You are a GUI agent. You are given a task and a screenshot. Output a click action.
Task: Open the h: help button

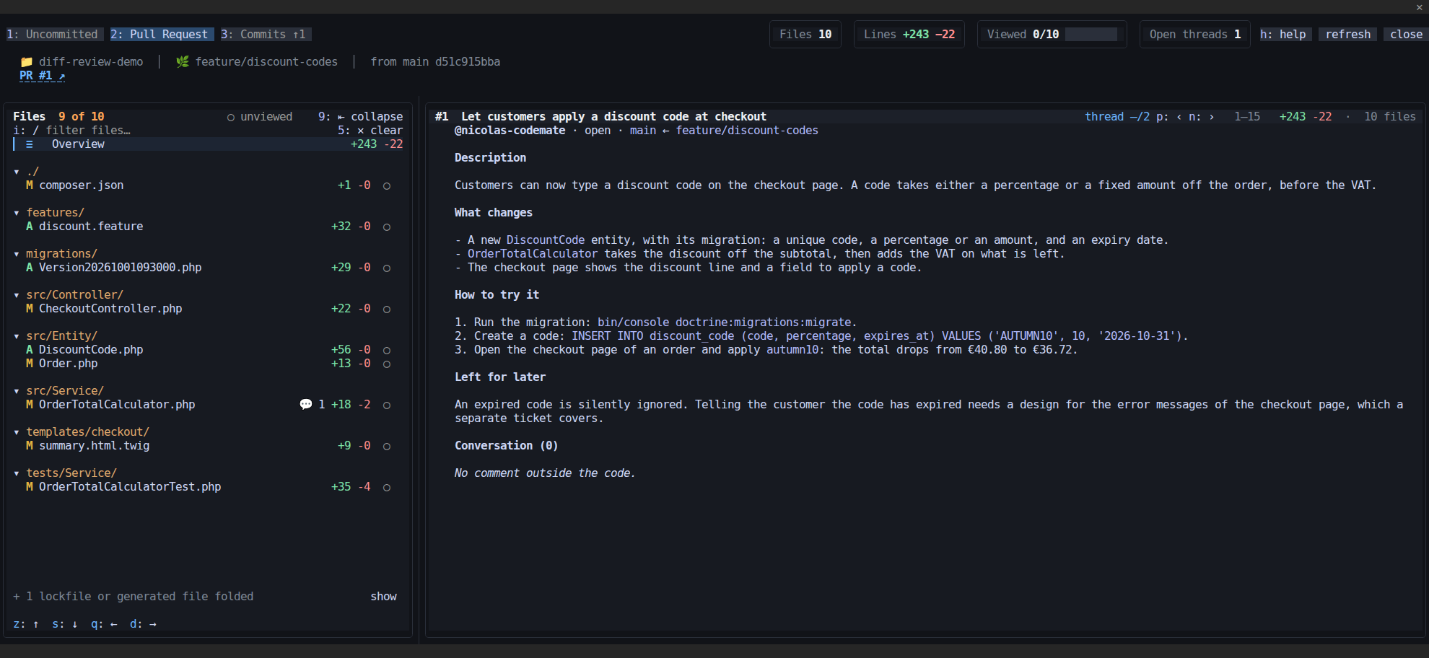(x=1286, y=35)
